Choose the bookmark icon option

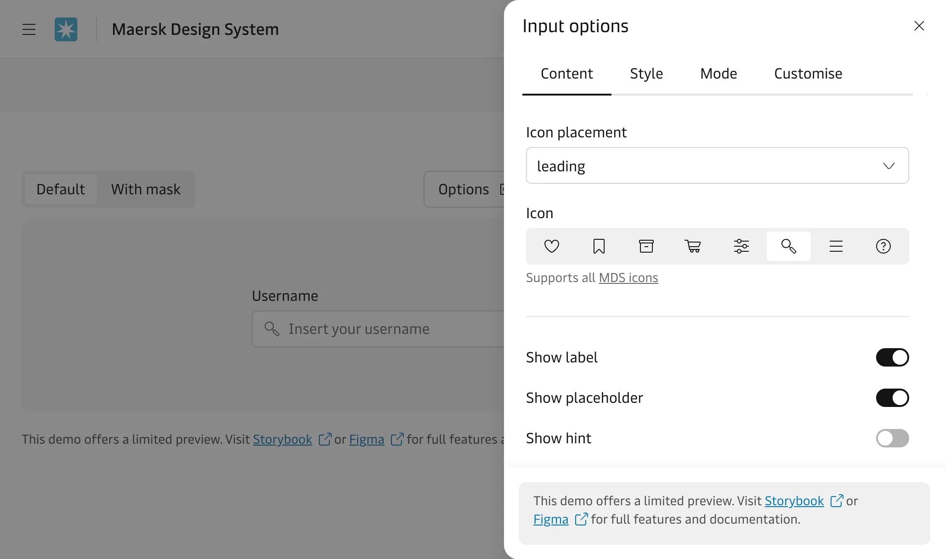599,246
